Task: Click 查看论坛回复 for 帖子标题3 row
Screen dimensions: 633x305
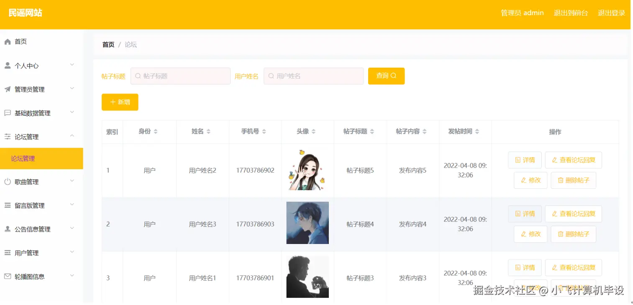Action: (x=573, y=268)
